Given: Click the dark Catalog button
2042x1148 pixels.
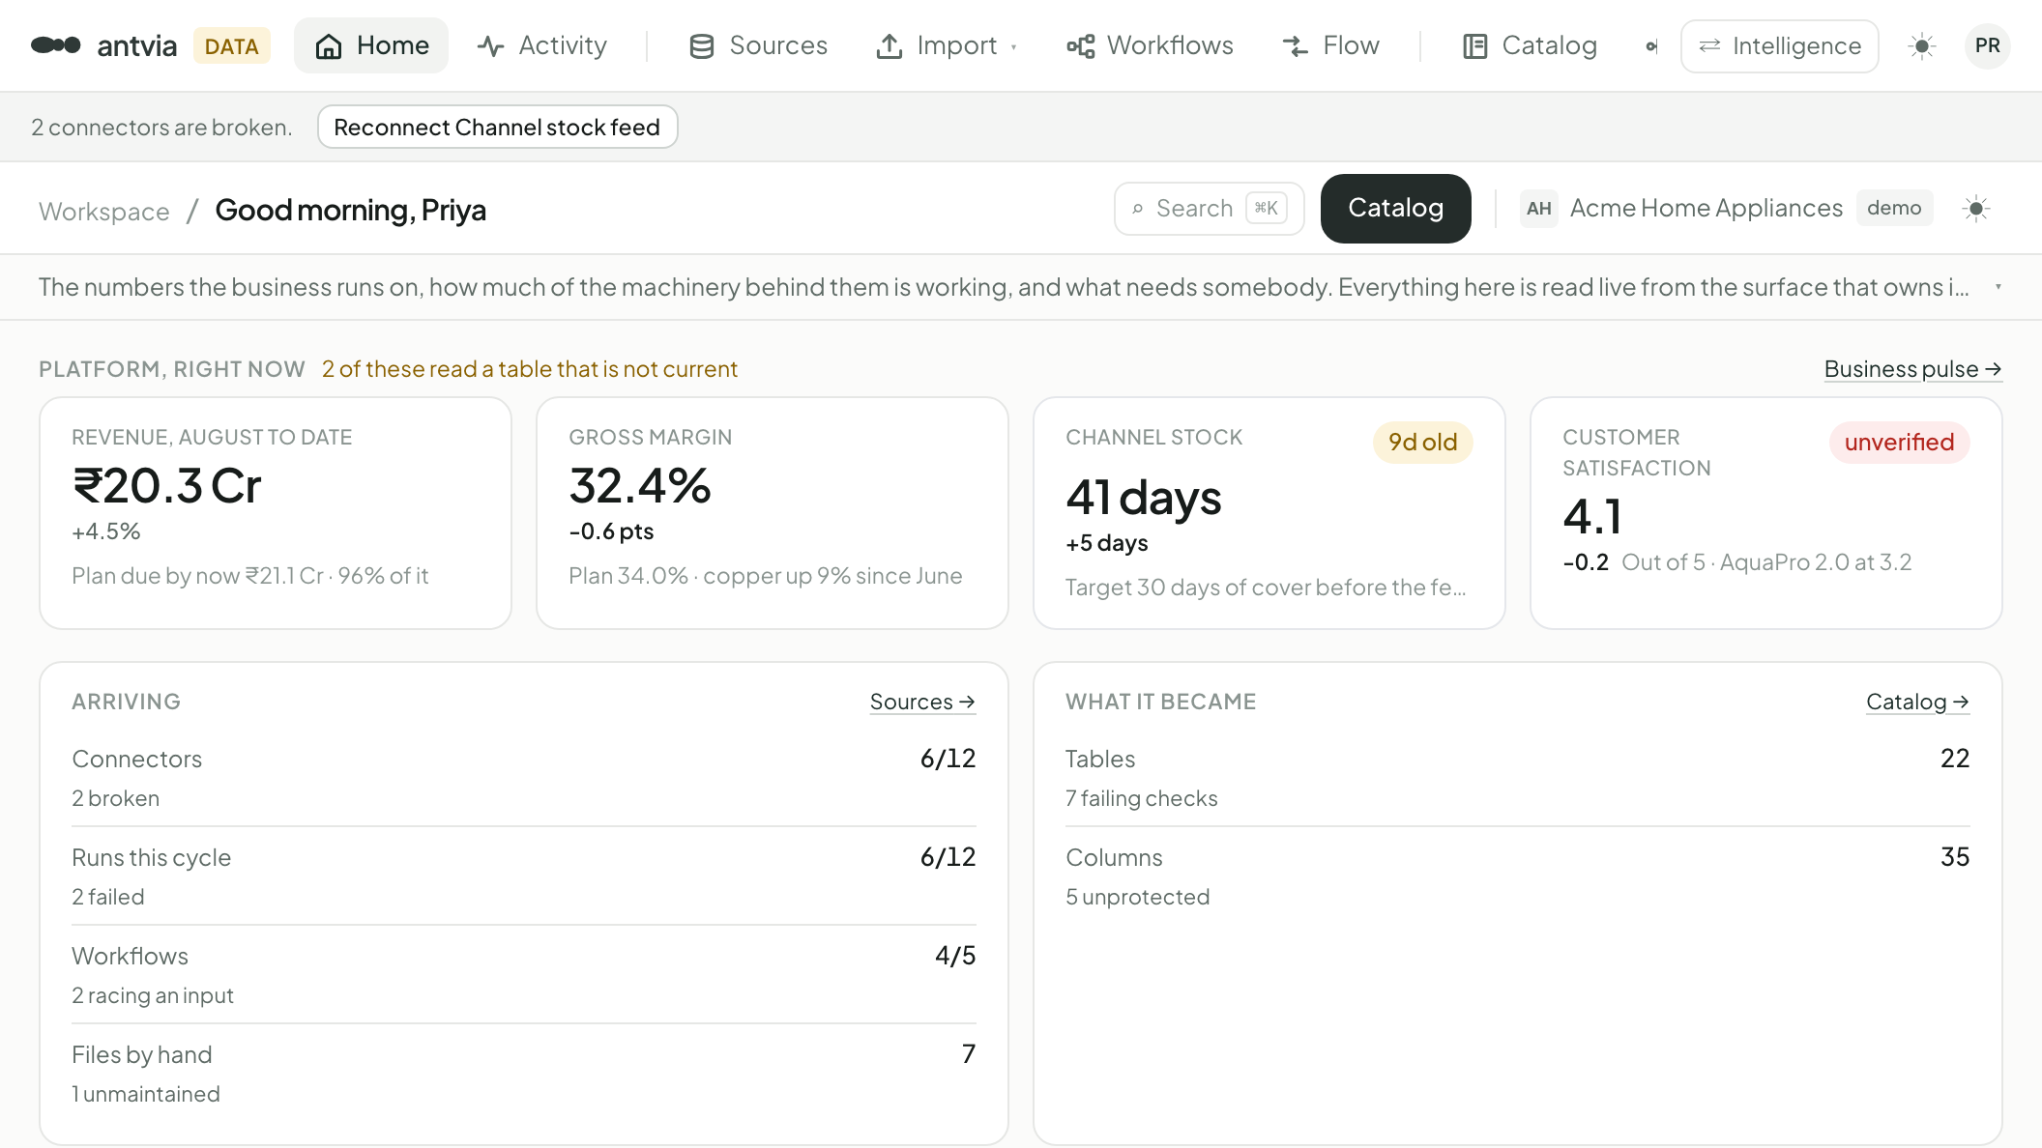Looking at the screenshot, I should tap(1395, 208).
